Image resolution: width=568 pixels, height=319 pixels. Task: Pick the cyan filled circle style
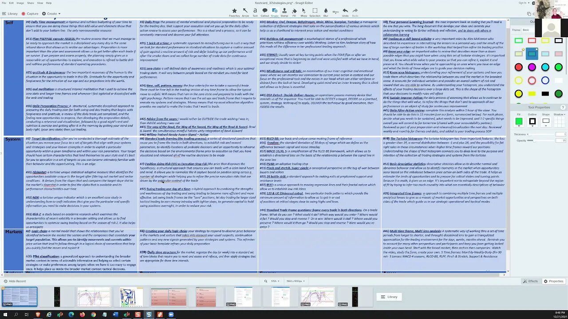pyautogui.click(x=545, y=67)
